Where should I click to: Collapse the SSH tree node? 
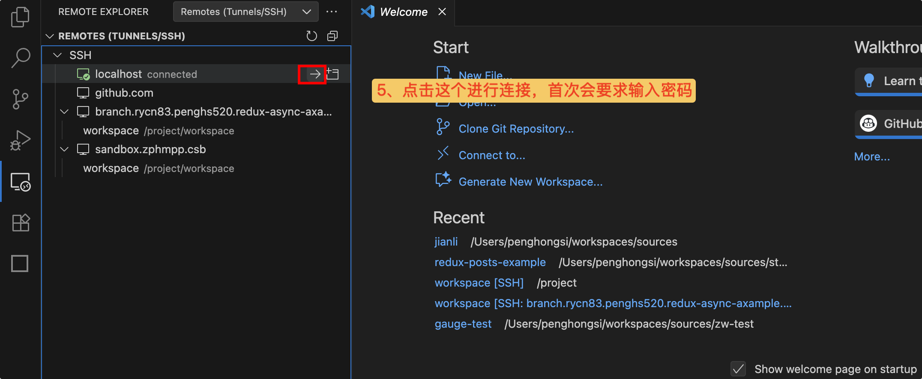click(x=57, y=55)
